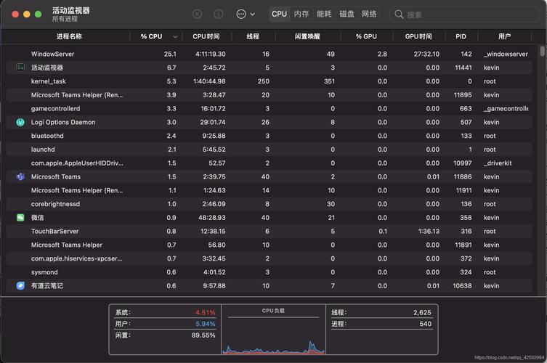Click Microsoft Teams Helper with PID 11891

click(x=67, y=245)
